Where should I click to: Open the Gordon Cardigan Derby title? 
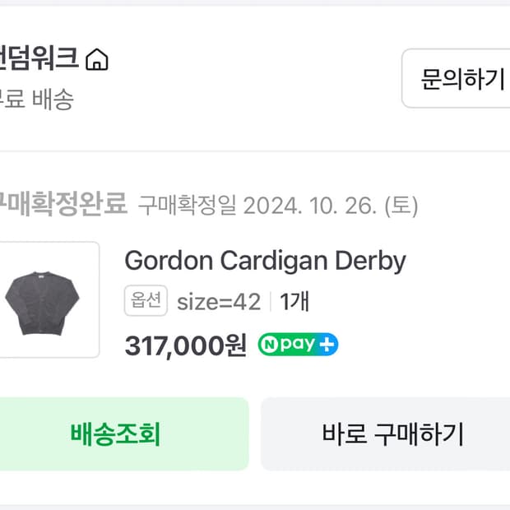265,261
